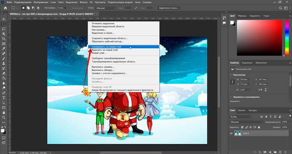The height and width of the screenshot is (154, 292).
Task: Toggle lock all padlock icon
Action: coord(259,127)
